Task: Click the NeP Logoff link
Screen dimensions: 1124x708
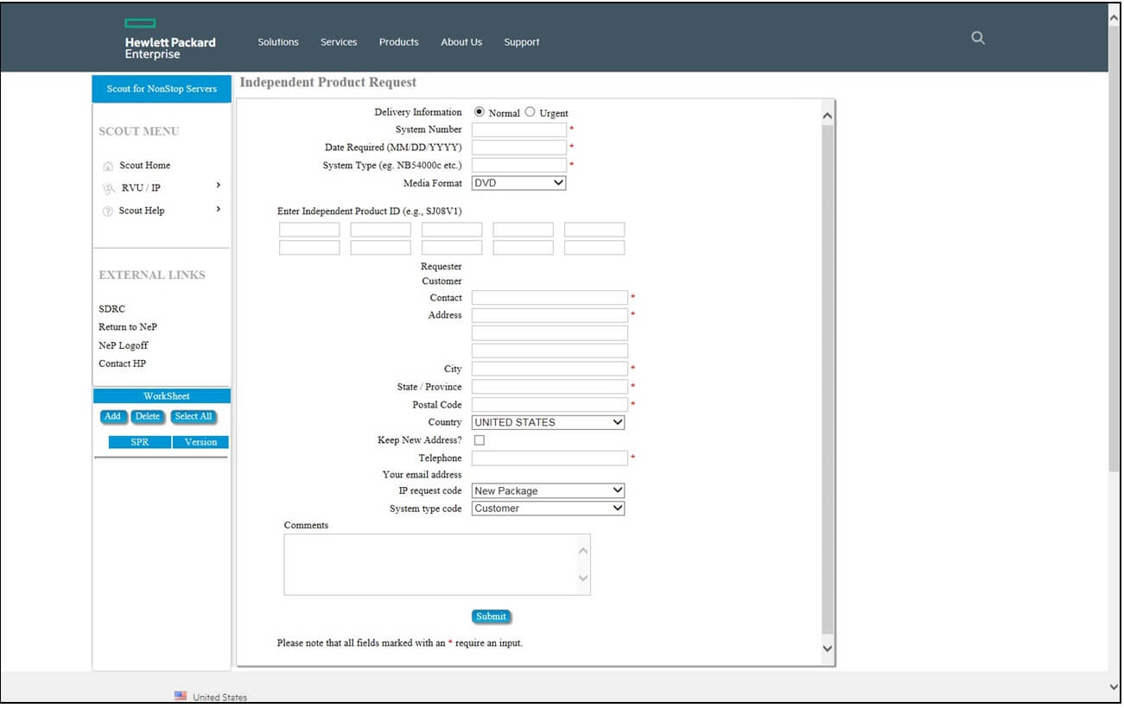Action: [x=124, y=345]
